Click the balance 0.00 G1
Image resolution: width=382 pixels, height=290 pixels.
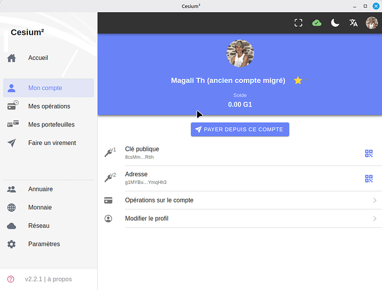[240, 104]
